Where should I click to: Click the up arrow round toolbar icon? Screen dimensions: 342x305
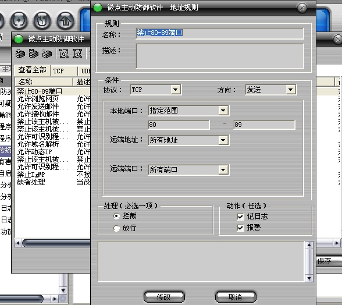coord(65,21)
